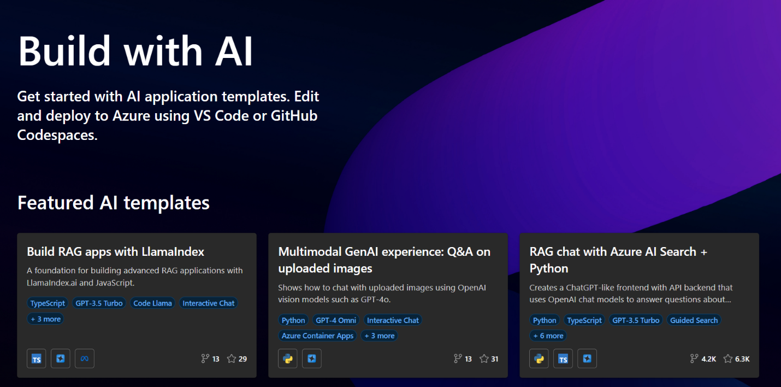Click the star icon showing 29

pyautogui.click(x=232, y=359)
